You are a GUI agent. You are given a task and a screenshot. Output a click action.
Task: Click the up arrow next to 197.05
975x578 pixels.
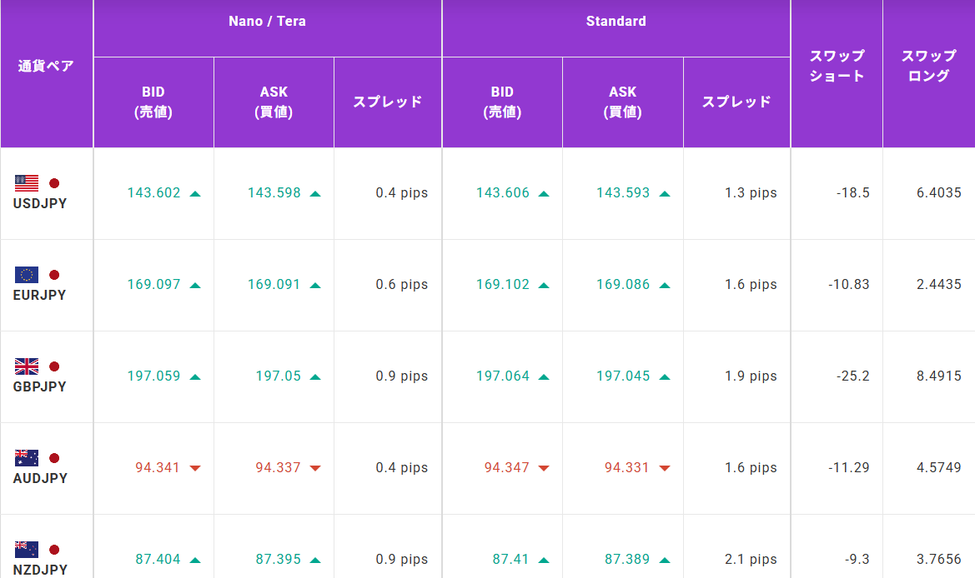[x=315, y=376]
